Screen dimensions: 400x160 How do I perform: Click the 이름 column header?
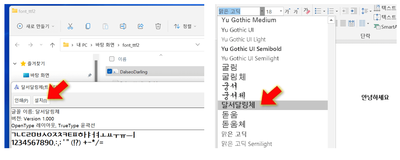coord(122,59)
